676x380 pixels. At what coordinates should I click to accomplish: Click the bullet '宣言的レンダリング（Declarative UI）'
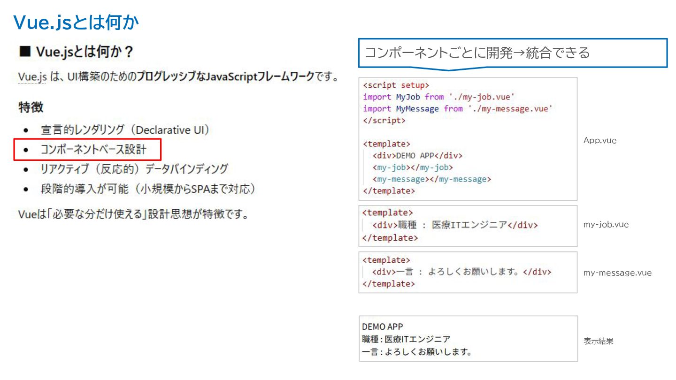pyautogui.click(x=125, y=129)
